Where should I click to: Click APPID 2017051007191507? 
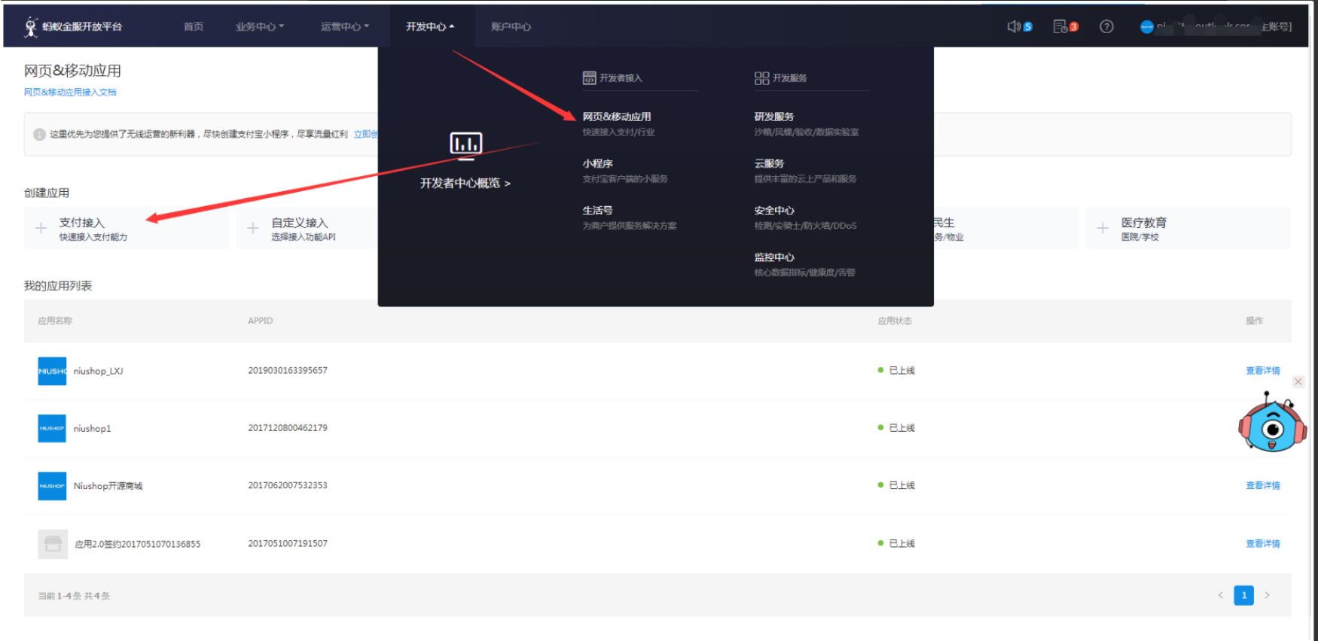(288, 543)
